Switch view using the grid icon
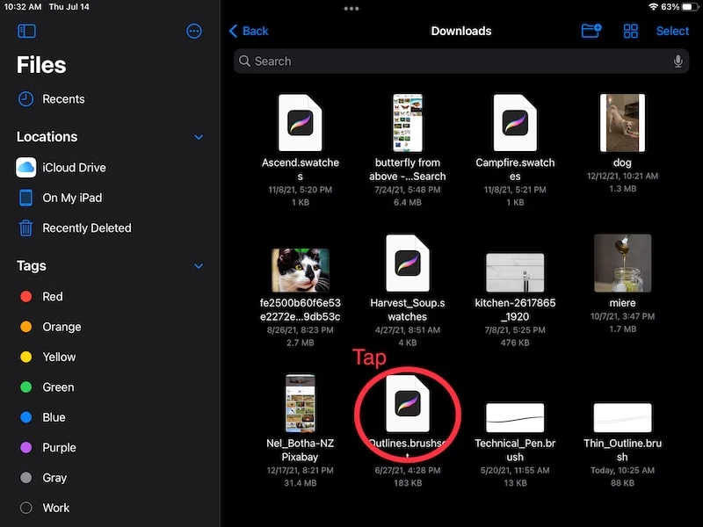This screenshot has height=527, width=703. [630, 31]
